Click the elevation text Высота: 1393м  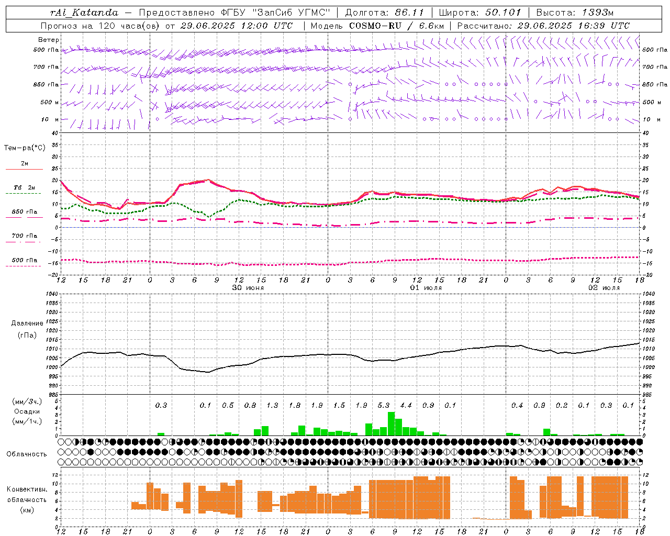575,13
